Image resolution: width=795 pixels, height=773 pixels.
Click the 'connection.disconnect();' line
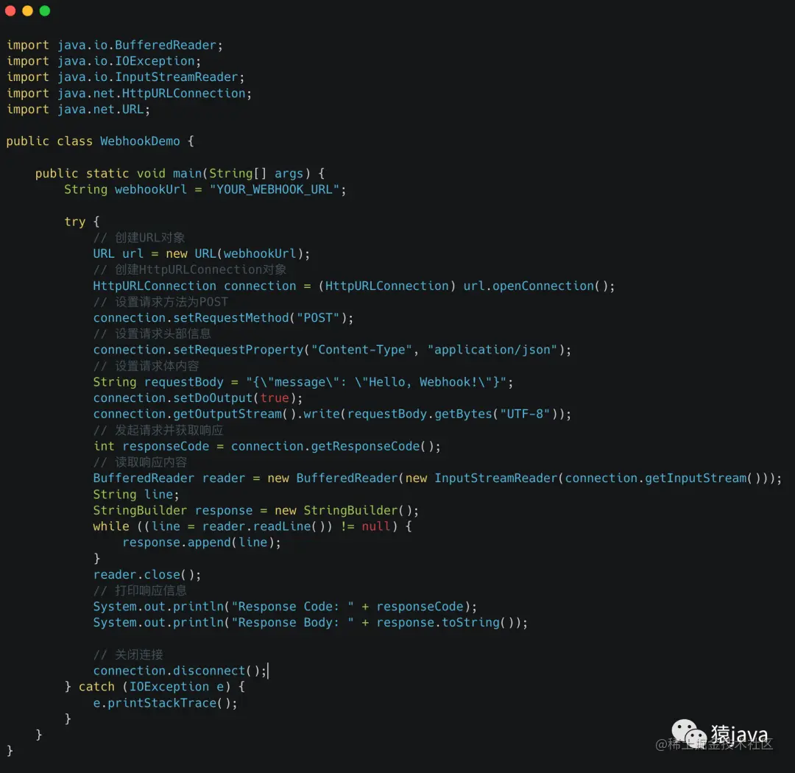click(x=180, y=671)
